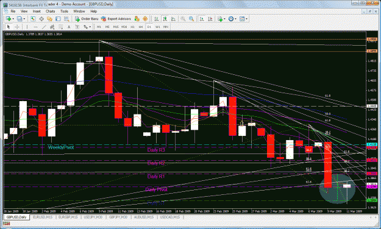Switch to candlestick chart display
Viewport: 381px width, 229px height.
(165, 19)
